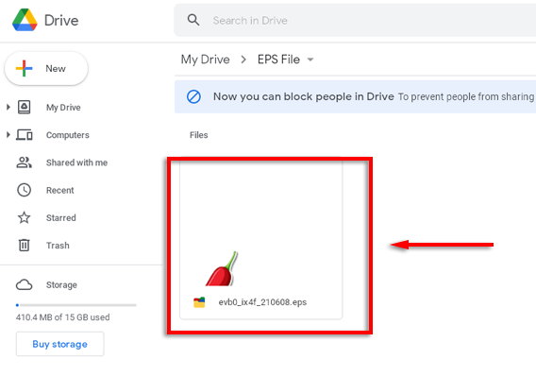
Task: Click the New button
Action: [x=46, y=68]
